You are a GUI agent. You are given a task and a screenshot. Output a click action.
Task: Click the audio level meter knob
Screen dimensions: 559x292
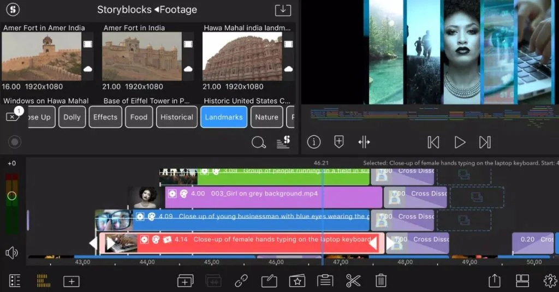11,195
